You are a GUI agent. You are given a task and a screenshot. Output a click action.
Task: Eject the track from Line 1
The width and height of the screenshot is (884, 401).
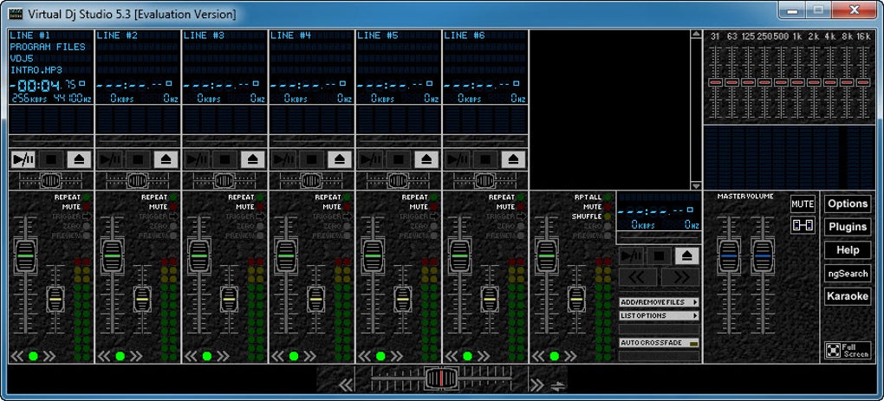pos(79,159)
